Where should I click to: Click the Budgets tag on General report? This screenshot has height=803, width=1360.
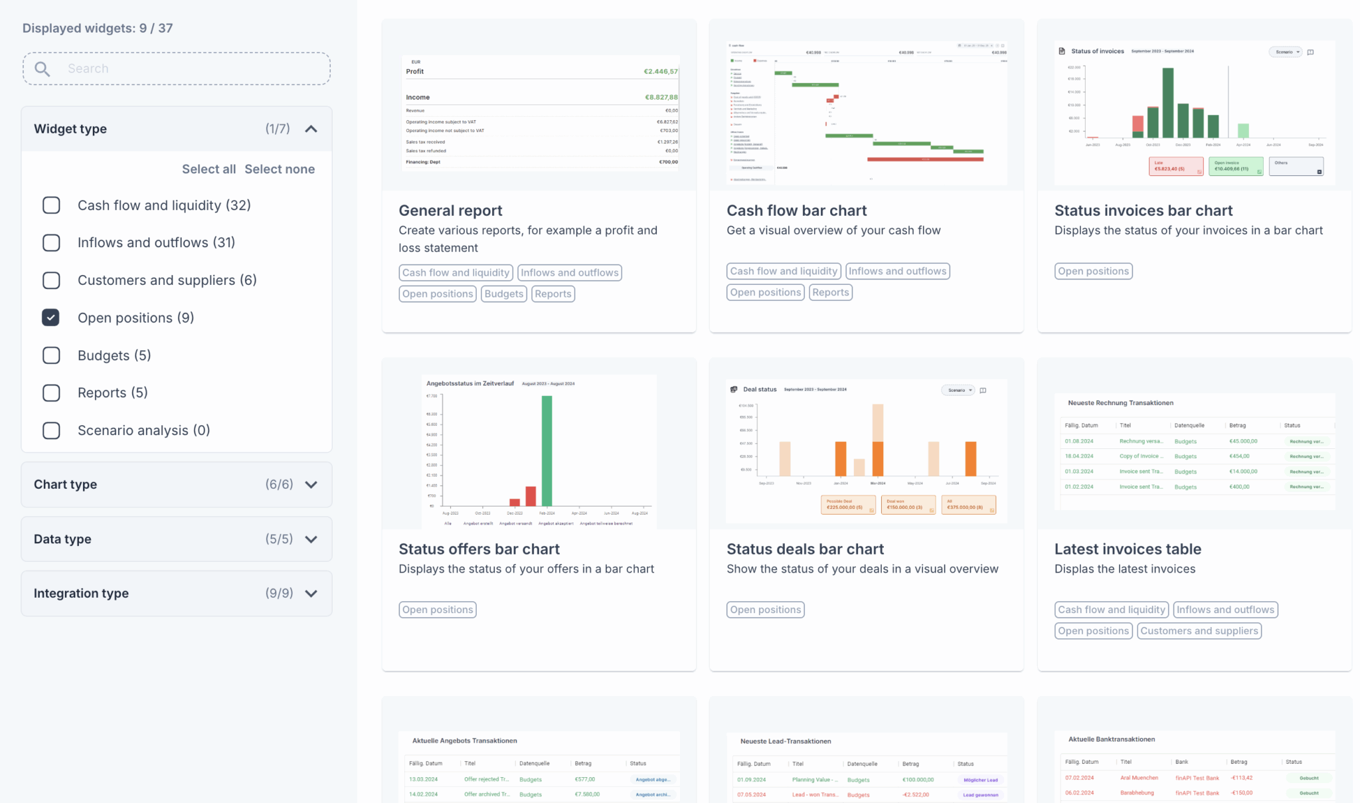click(503, 294)
